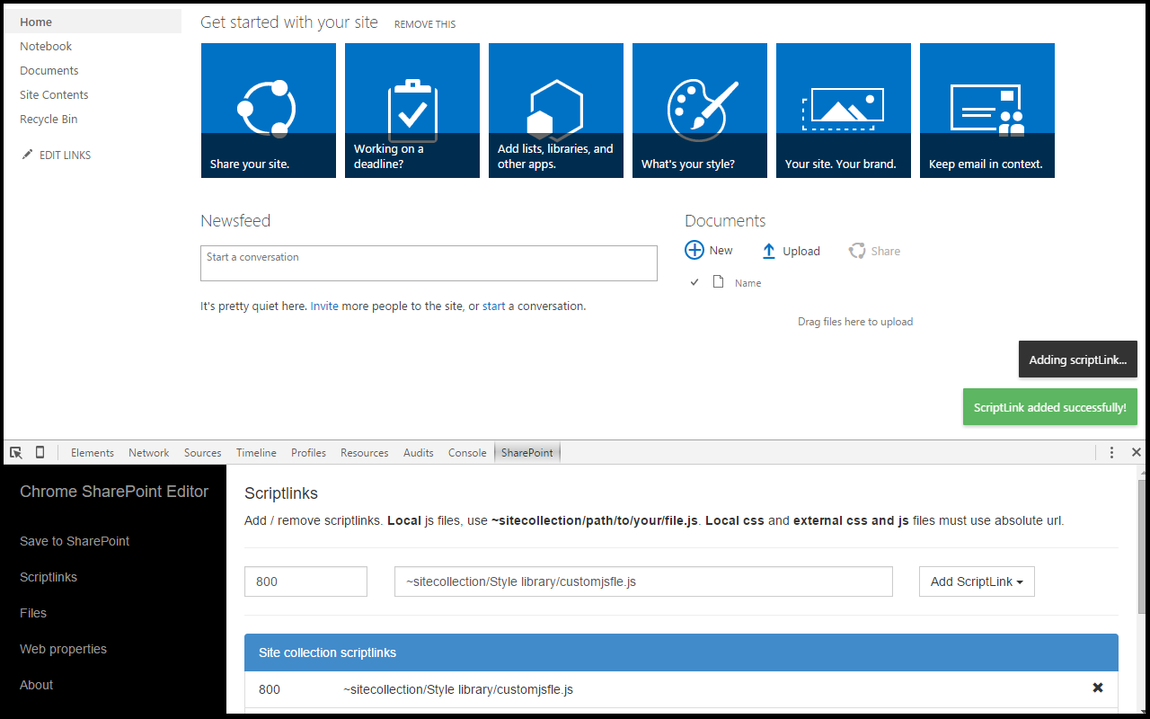Switch to the Resources DevTools tab
This screenshot has width=1150, height=719.
364,453
